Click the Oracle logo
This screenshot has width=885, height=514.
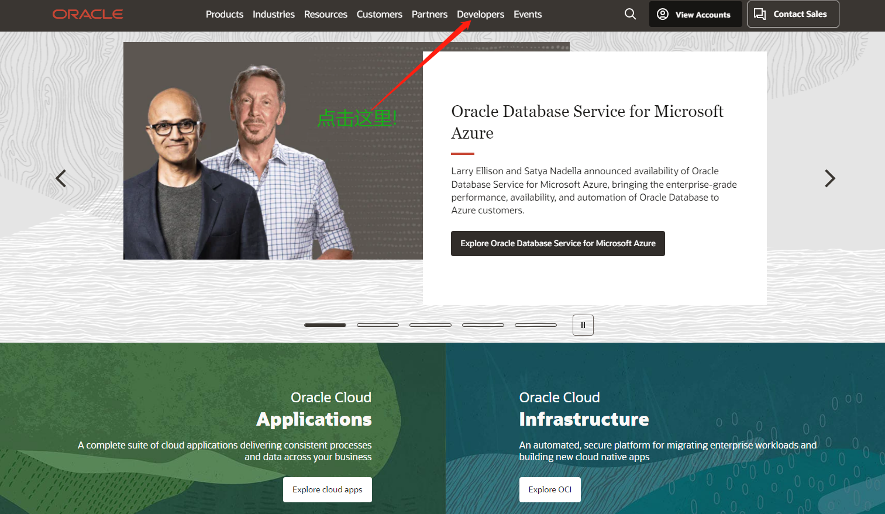pos(88,14)
